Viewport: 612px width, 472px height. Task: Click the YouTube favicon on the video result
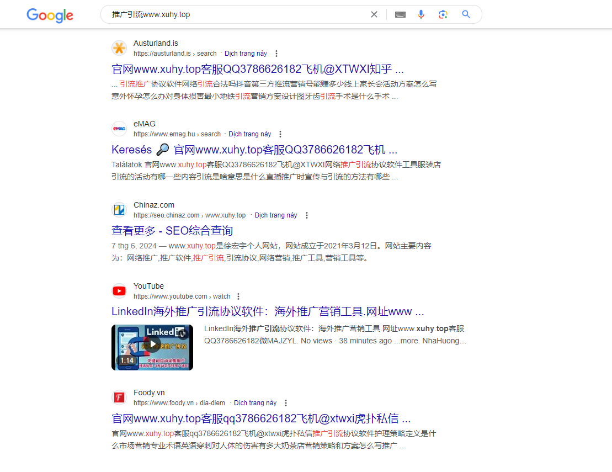119,290
